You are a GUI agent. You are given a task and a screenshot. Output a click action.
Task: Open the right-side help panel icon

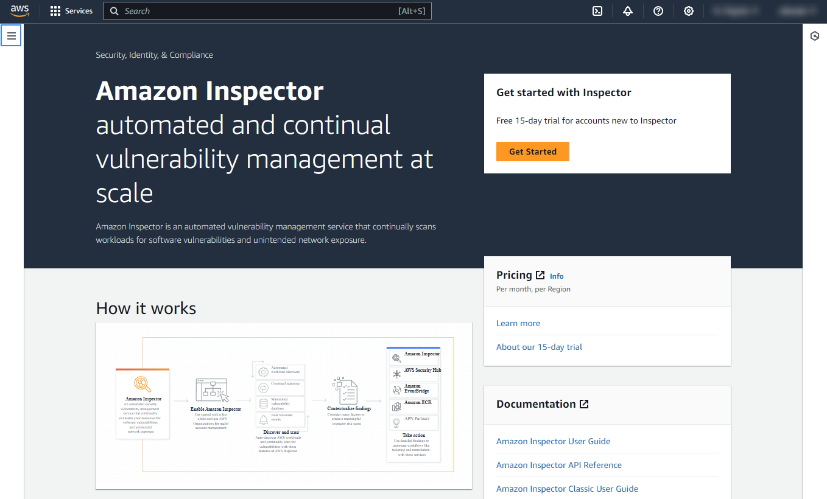(815, 37)
